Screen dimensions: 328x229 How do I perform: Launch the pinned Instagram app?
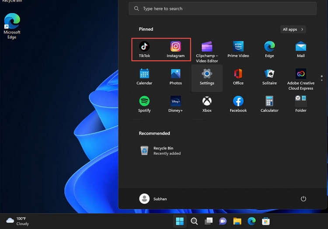click(x=175, y=49)
